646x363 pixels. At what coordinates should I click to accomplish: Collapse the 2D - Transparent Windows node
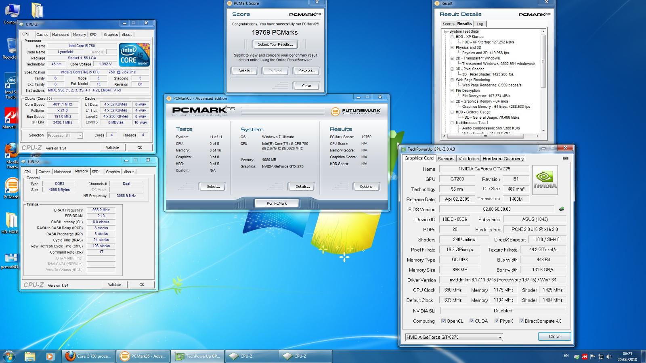[452, 58]
